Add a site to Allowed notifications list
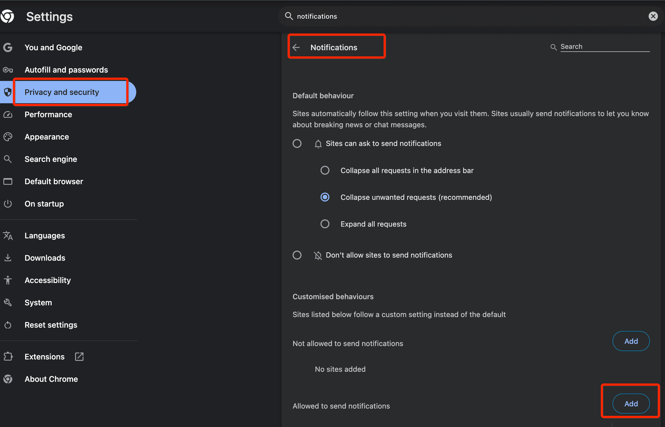The image size is (665, 427). tap(631, 404)
